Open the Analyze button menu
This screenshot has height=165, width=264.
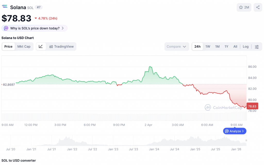[234, 131]
